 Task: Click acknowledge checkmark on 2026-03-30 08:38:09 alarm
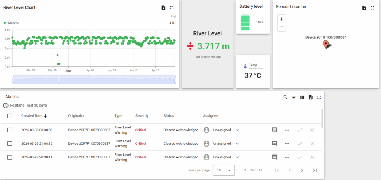pyautogui.click(x=300, y=130)
